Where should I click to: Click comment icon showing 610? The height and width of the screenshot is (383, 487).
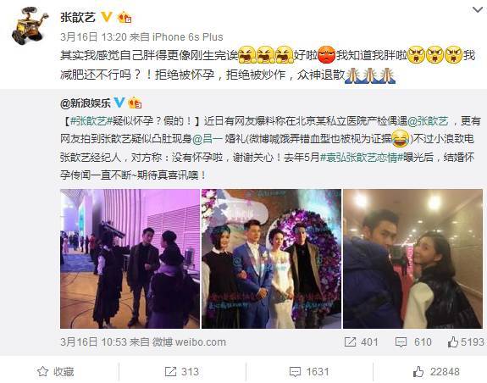pos(401,342)
